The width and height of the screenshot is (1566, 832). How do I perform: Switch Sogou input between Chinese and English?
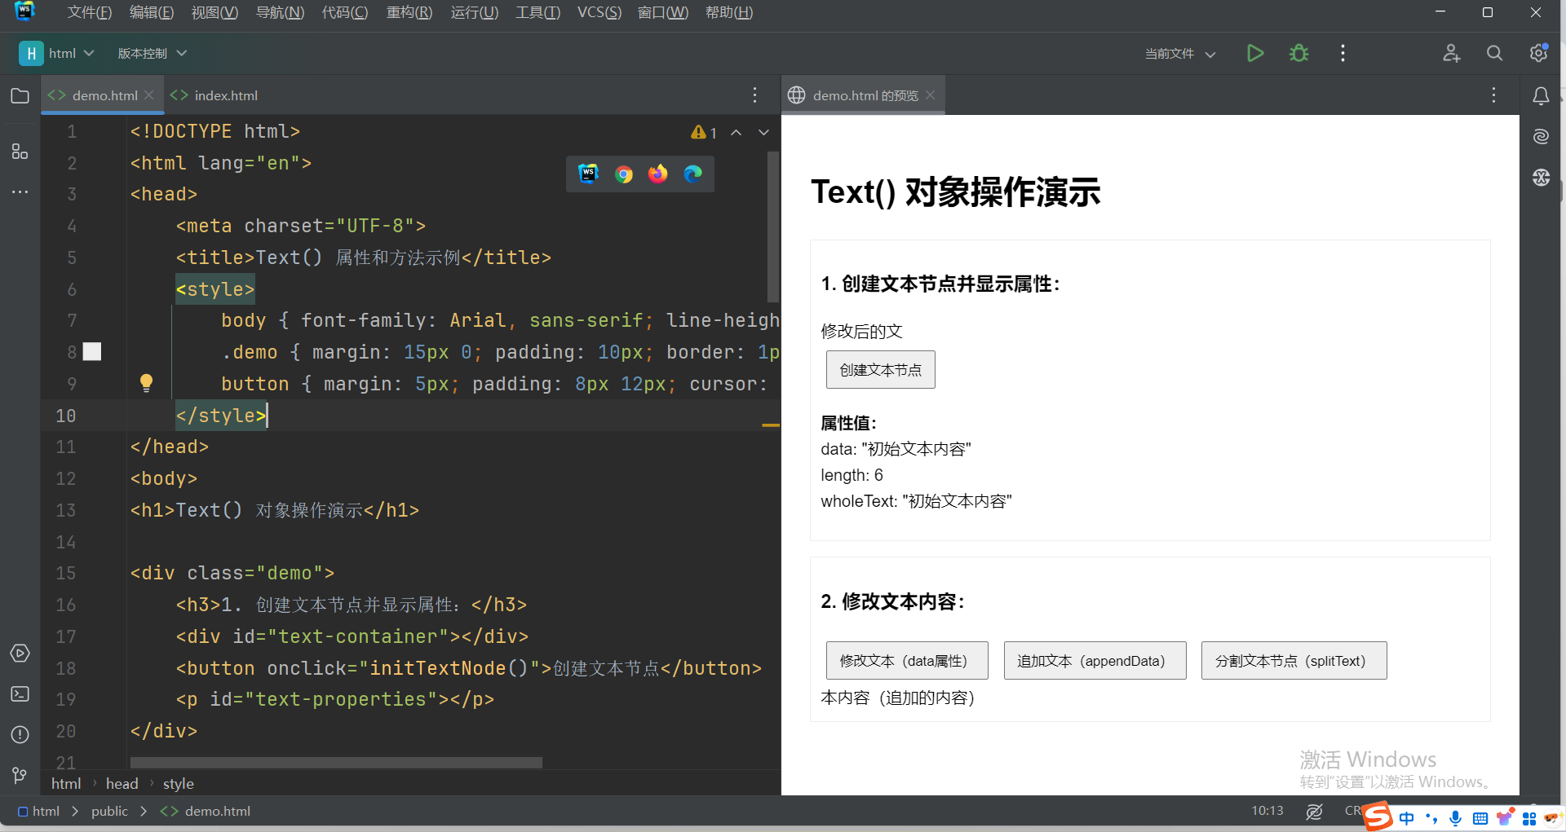tap(1407, 817)
